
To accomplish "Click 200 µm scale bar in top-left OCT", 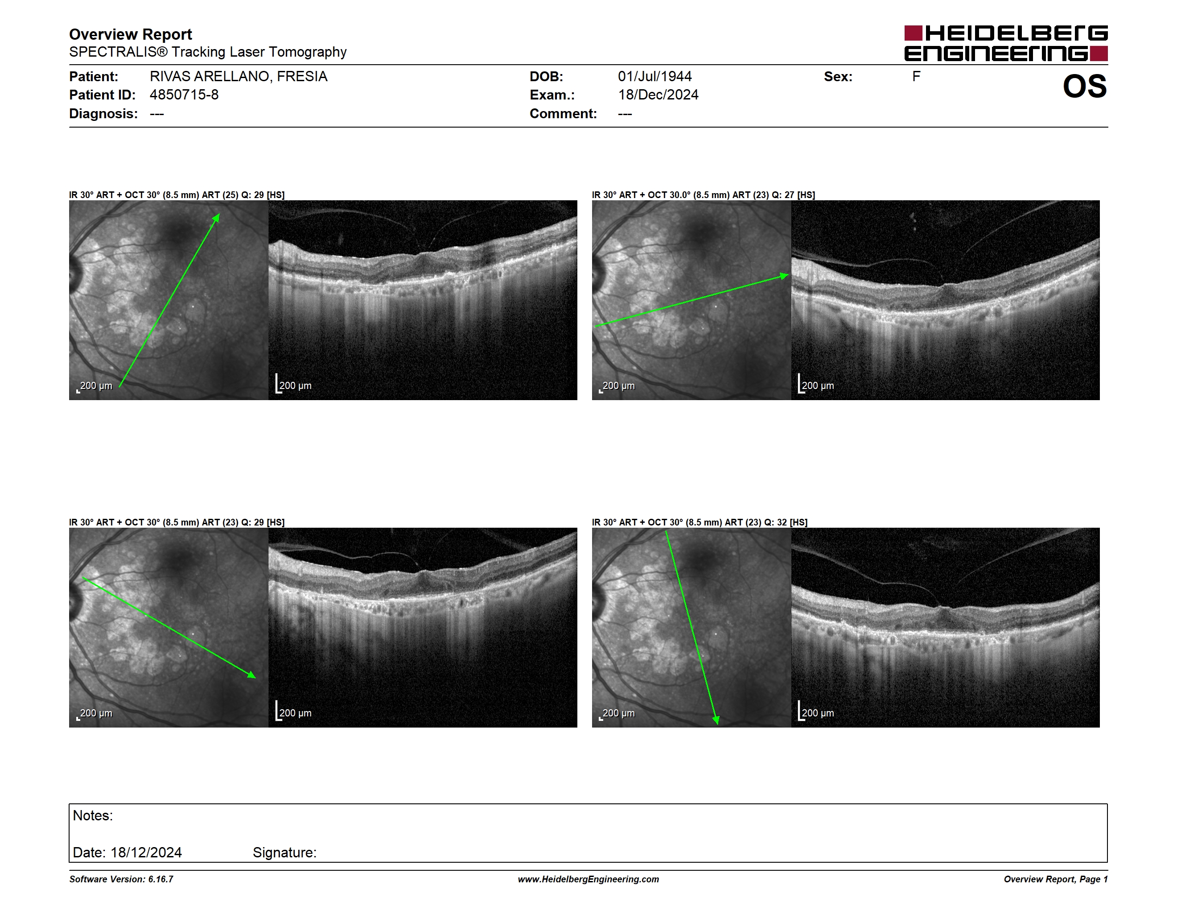I will 293,384.
